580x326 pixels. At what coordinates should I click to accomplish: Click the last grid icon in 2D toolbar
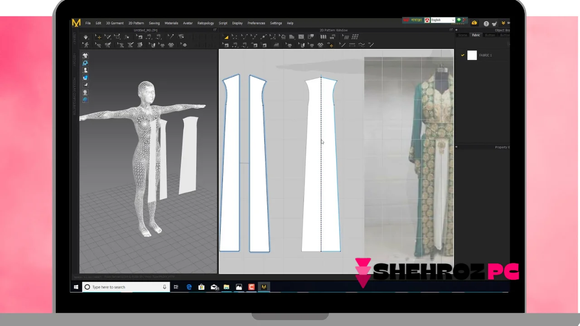point(355,37)
